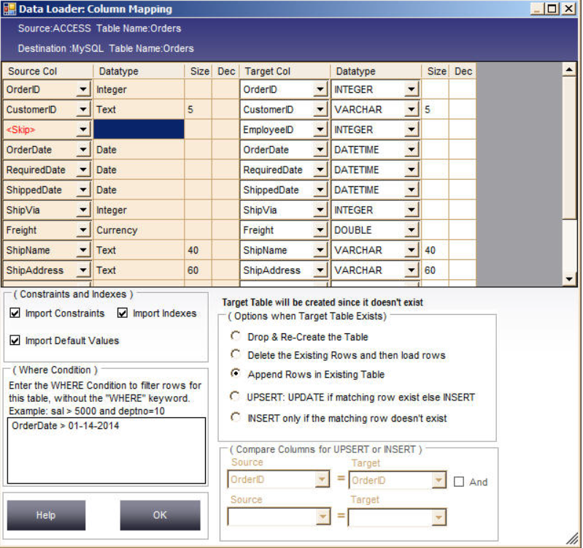This screenshot has width=583, height=548.
Task: Click the window resize grip at bottom corner
Action: click(x=572, y=538)
